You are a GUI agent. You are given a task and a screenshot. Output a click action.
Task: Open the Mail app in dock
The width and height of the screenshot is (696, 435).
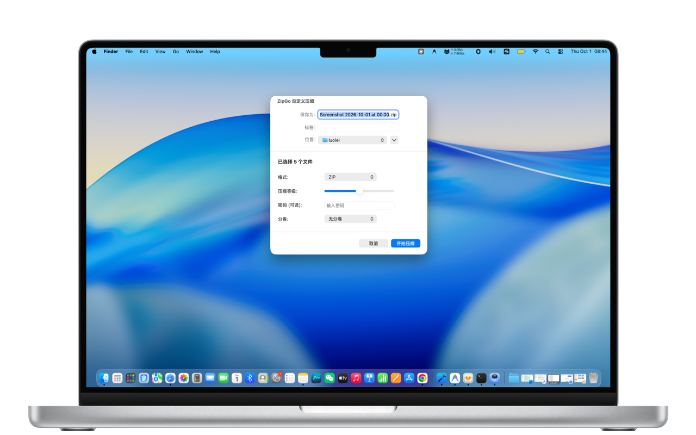[210, 378]
